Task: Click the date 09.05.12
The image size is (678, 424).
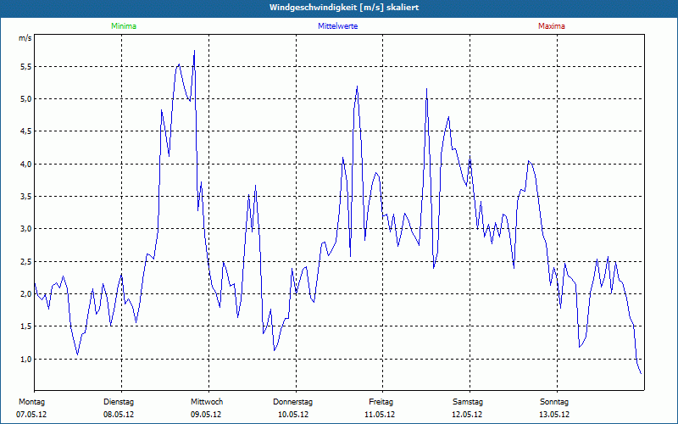Action: tap(206, 415)
